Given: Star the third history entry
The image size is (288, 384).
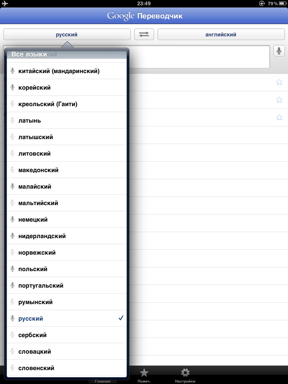Looking at the screenshot, I should (x=279, y=117).
